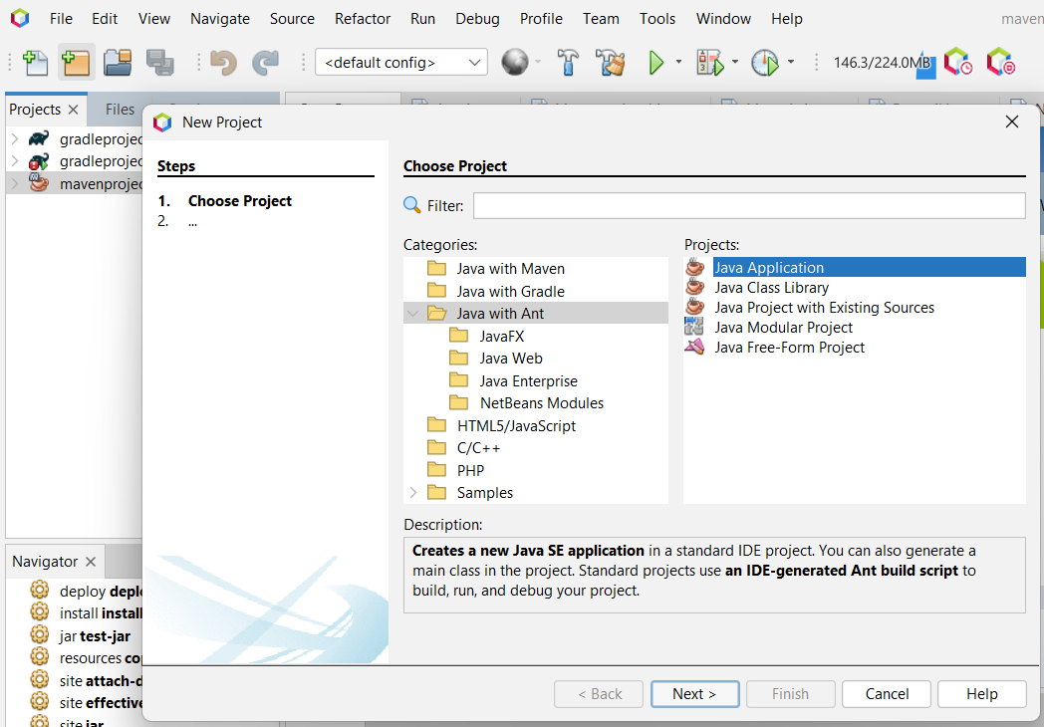
Task: Open the Profile Project dropdown arrow
Action: [x=791, y=62]
